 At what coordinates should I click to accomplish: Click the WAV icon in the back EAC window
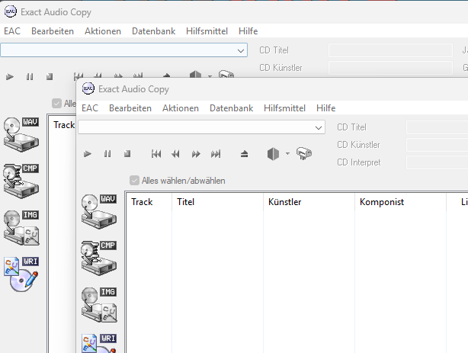21,135
